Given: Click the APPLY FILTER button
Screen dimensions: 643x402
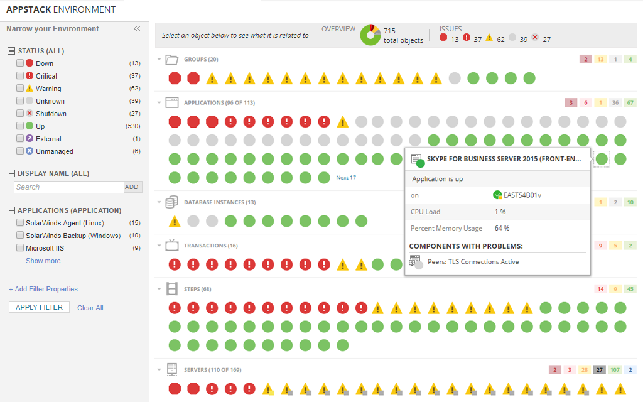Looking at the screenshot, I should pyautogui.click(x=38, y=307).
